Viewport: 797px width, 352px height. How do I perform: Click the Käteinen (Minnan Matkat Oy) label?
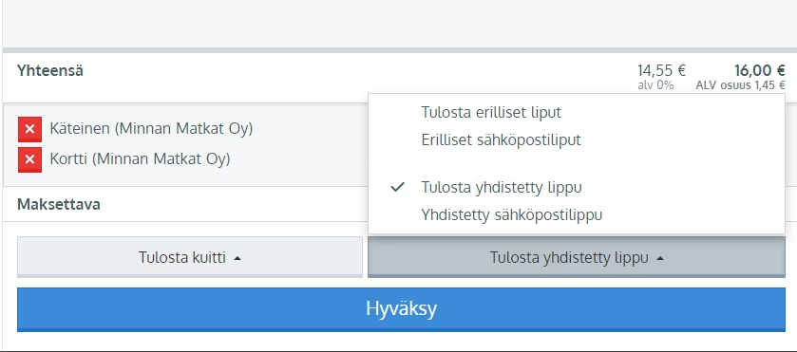(151, 129)
